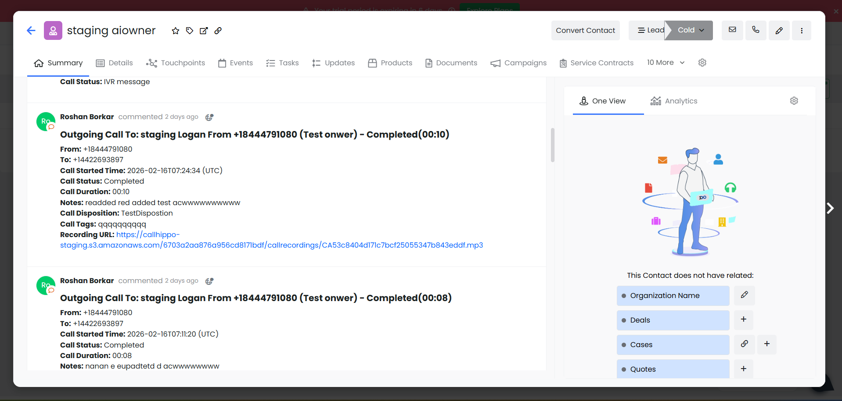This screenshot has height=401, width=842.
Task: Open the Updates tab
Action: coord(333,63)
